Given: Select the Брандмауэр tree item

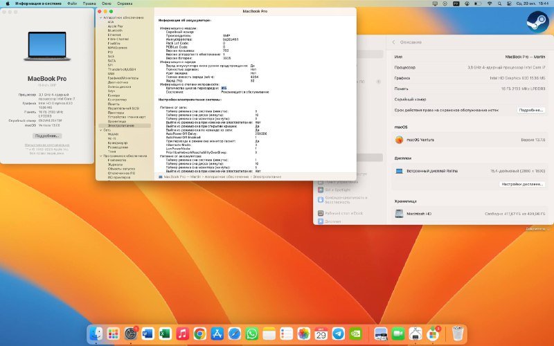Looking at the screenshot, I should click(118, 143).
